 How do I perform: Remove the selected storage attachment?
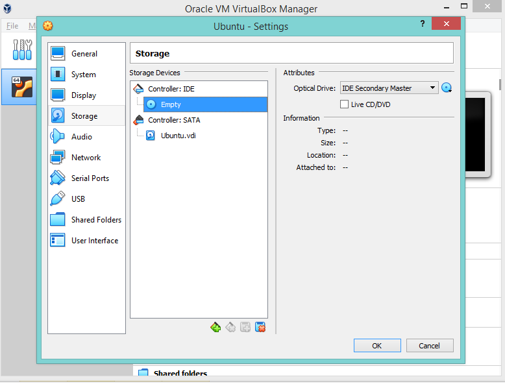tap(260, 328)
